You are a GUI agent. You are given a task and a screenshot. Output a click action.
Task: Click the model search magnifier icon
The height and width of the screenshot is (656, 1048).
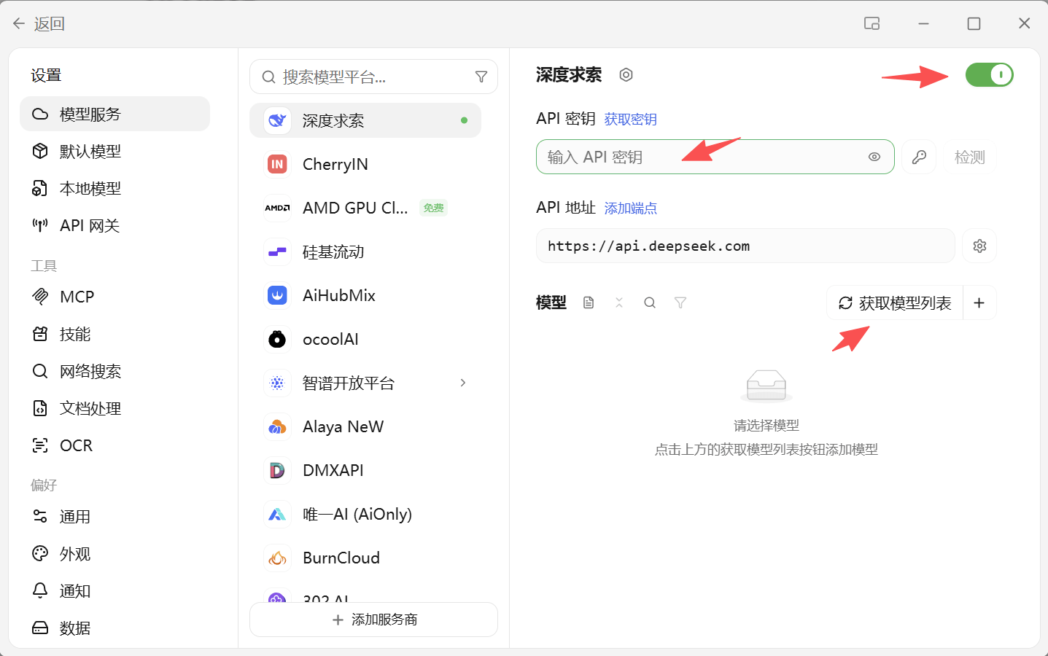[x=650, y=302]
